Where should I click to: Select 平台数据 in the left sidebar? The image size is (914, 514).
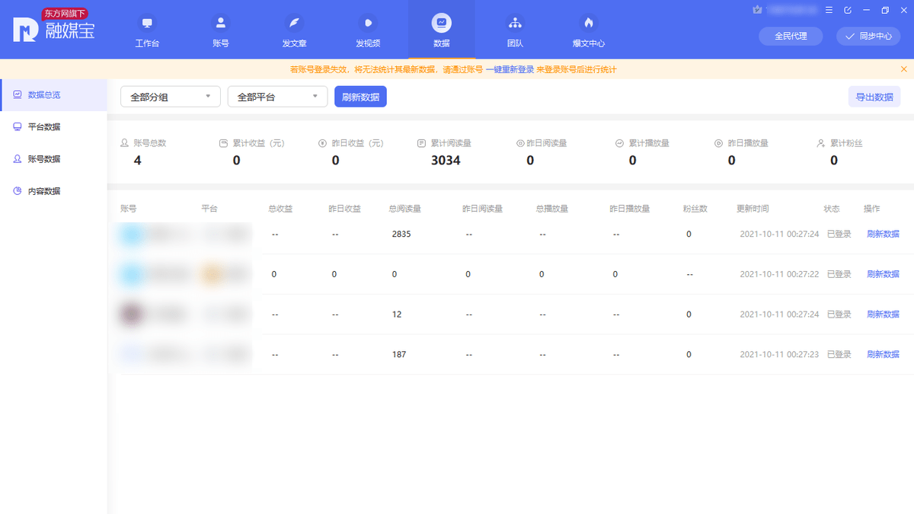44,127
